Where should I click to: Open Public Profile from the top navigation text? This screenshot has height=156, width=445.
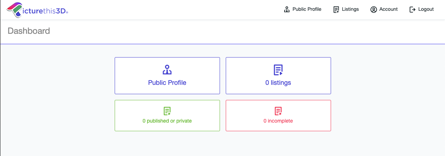pos(307,9)
